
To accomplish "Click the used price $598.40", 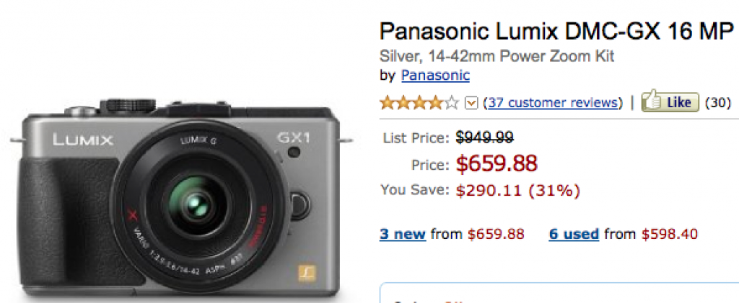I will [669, 234].
